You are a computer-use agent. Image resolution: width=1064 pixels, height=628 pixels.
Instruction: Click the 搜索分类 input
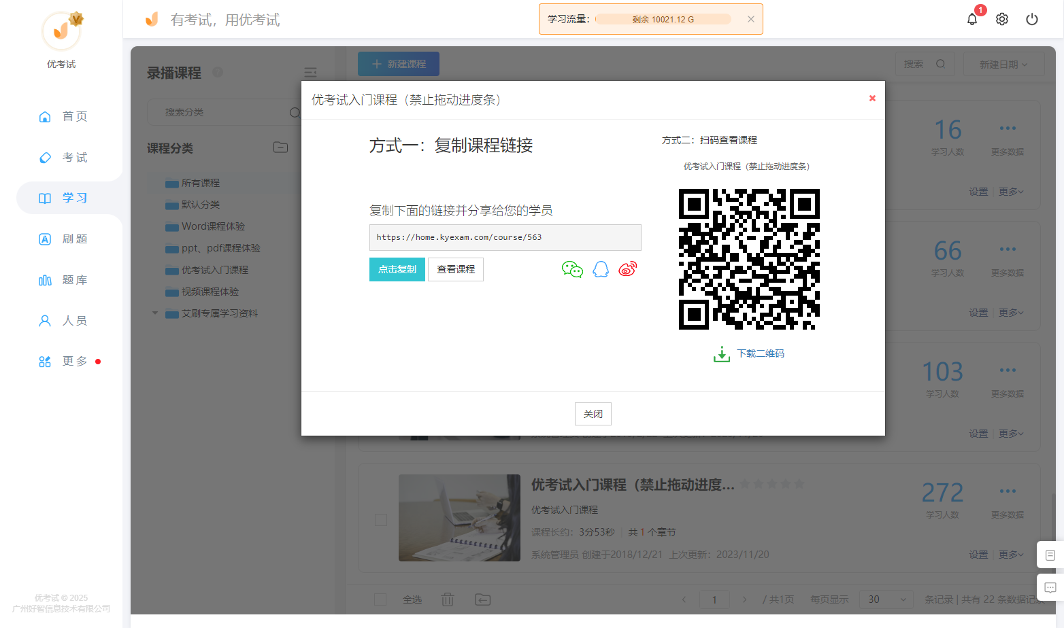coord(223,112)
